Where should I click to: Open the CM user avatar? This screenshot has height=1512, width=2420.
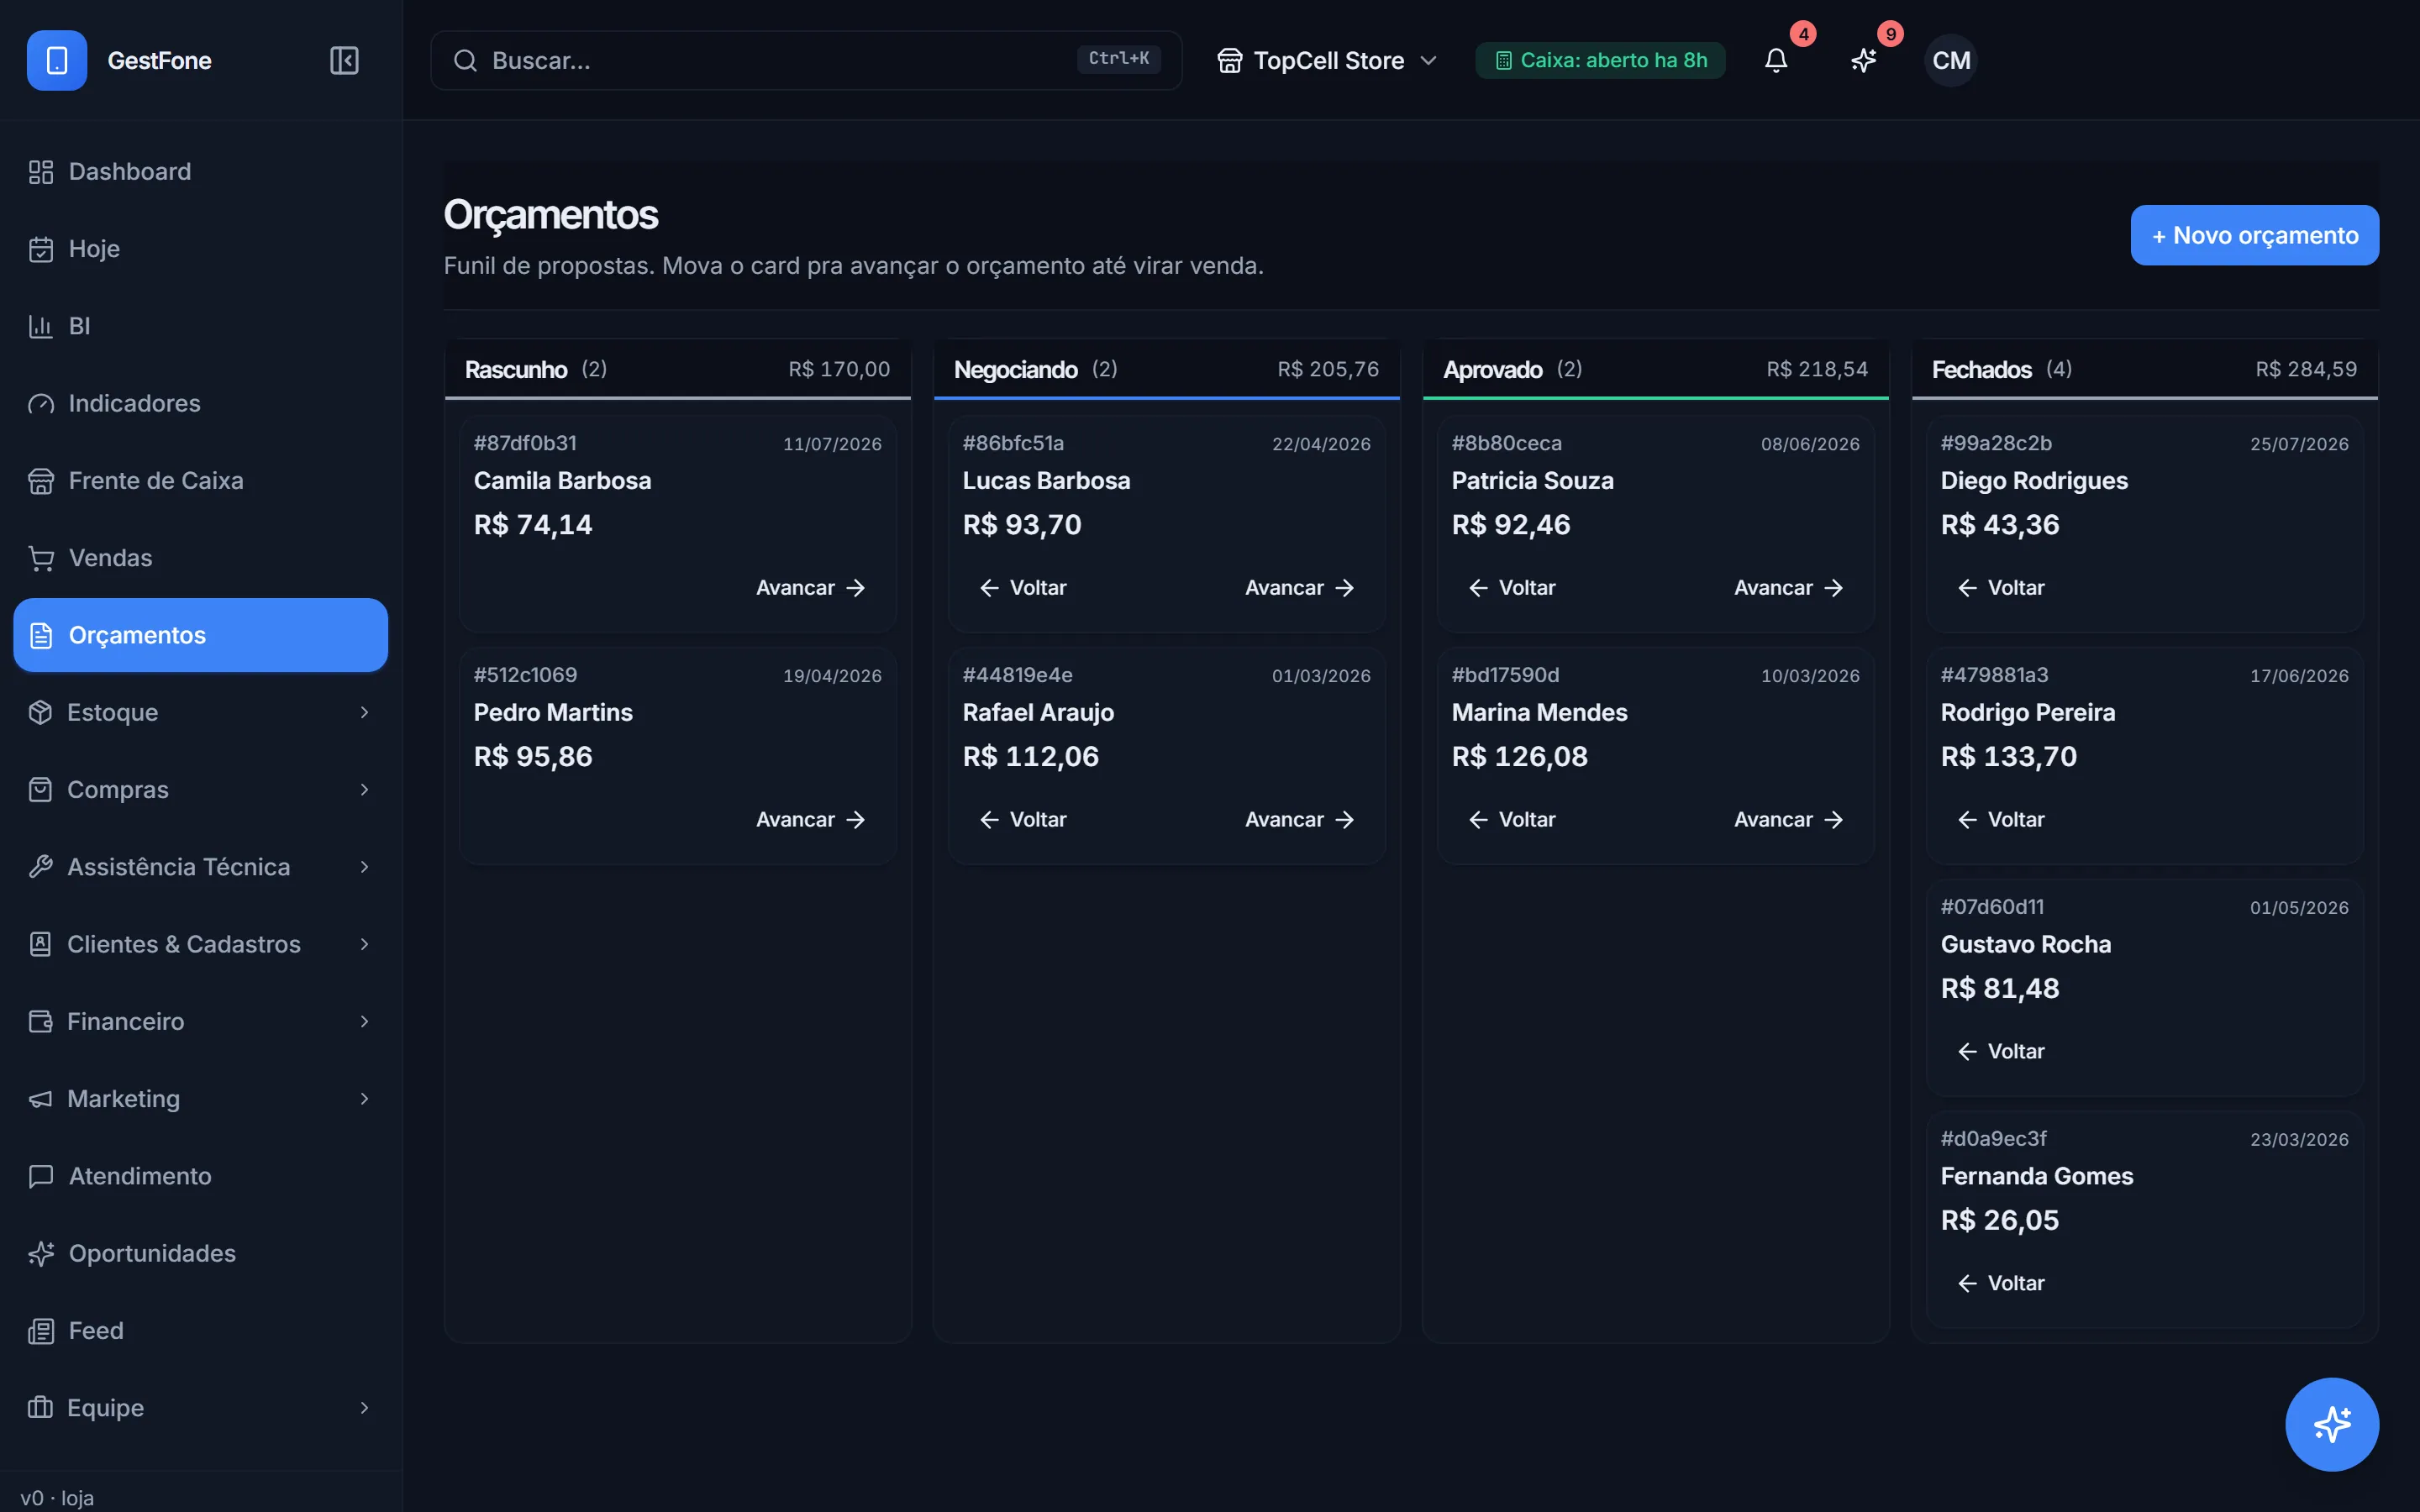(1951, 60)
